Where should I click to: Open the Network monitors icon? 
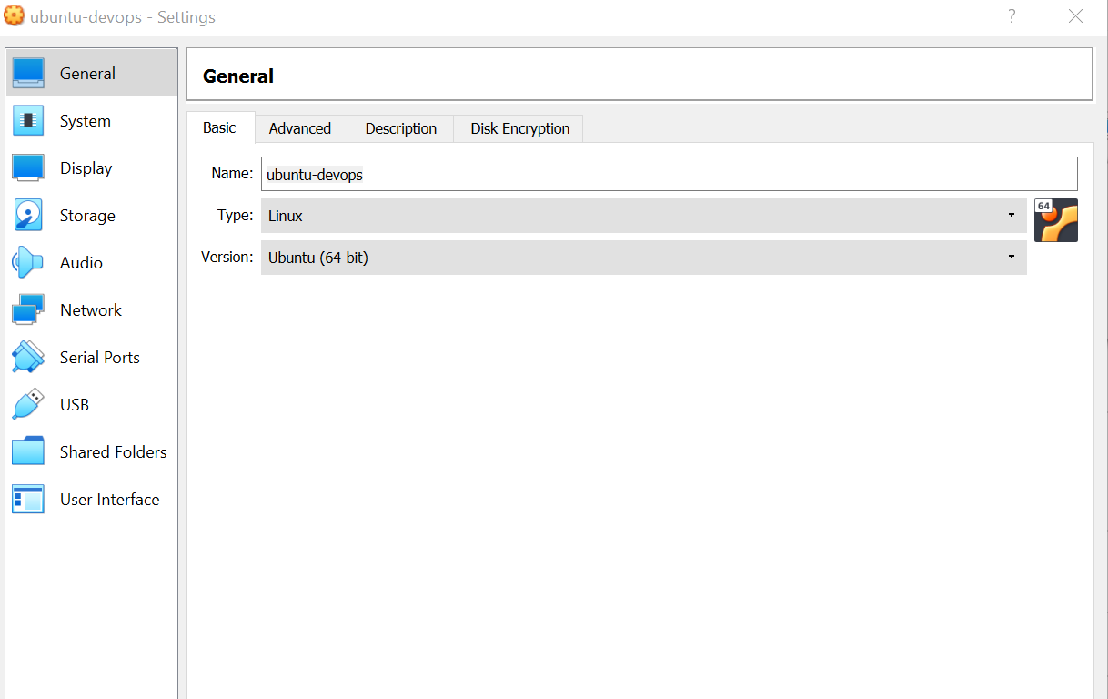point(28,309)
